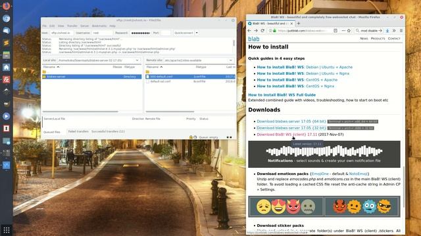Open Sublime Text from the dock
This screenshot has width=421, height=236.
point(7,43)
